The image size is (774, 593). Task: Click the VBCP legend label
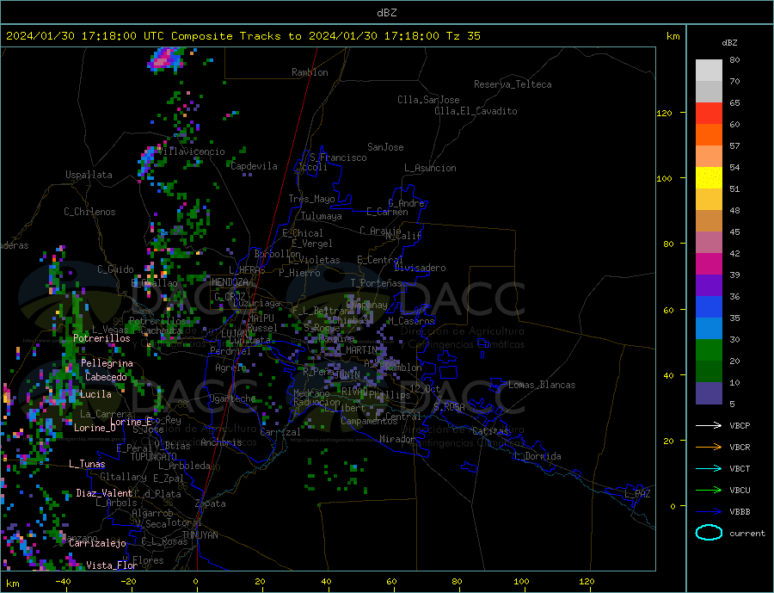tap(740, 425)
